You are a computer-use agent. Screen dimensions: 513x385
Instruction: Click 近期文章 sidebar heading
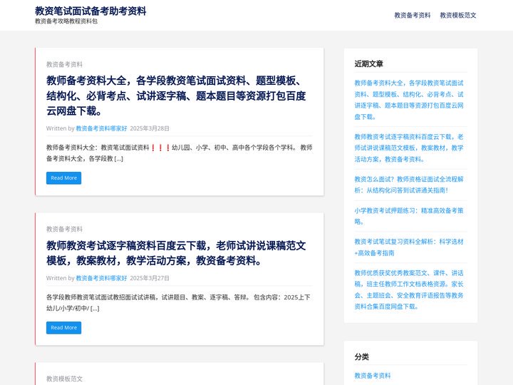[369, 63]
